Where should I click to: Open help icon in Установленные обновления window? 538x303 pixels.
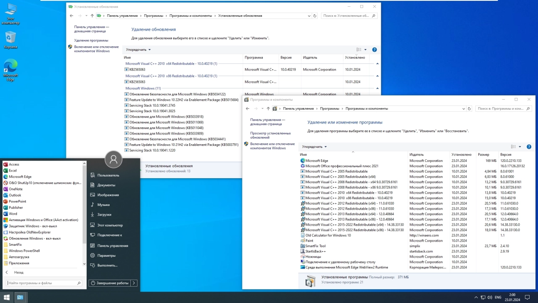374,50
